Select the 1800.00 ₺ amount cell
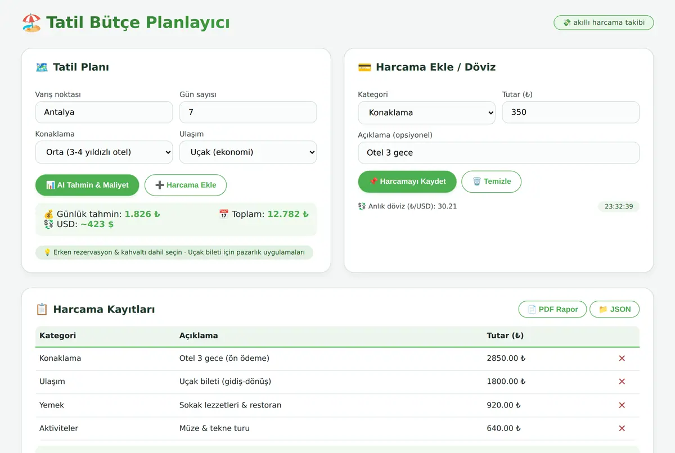 point(506,382)
